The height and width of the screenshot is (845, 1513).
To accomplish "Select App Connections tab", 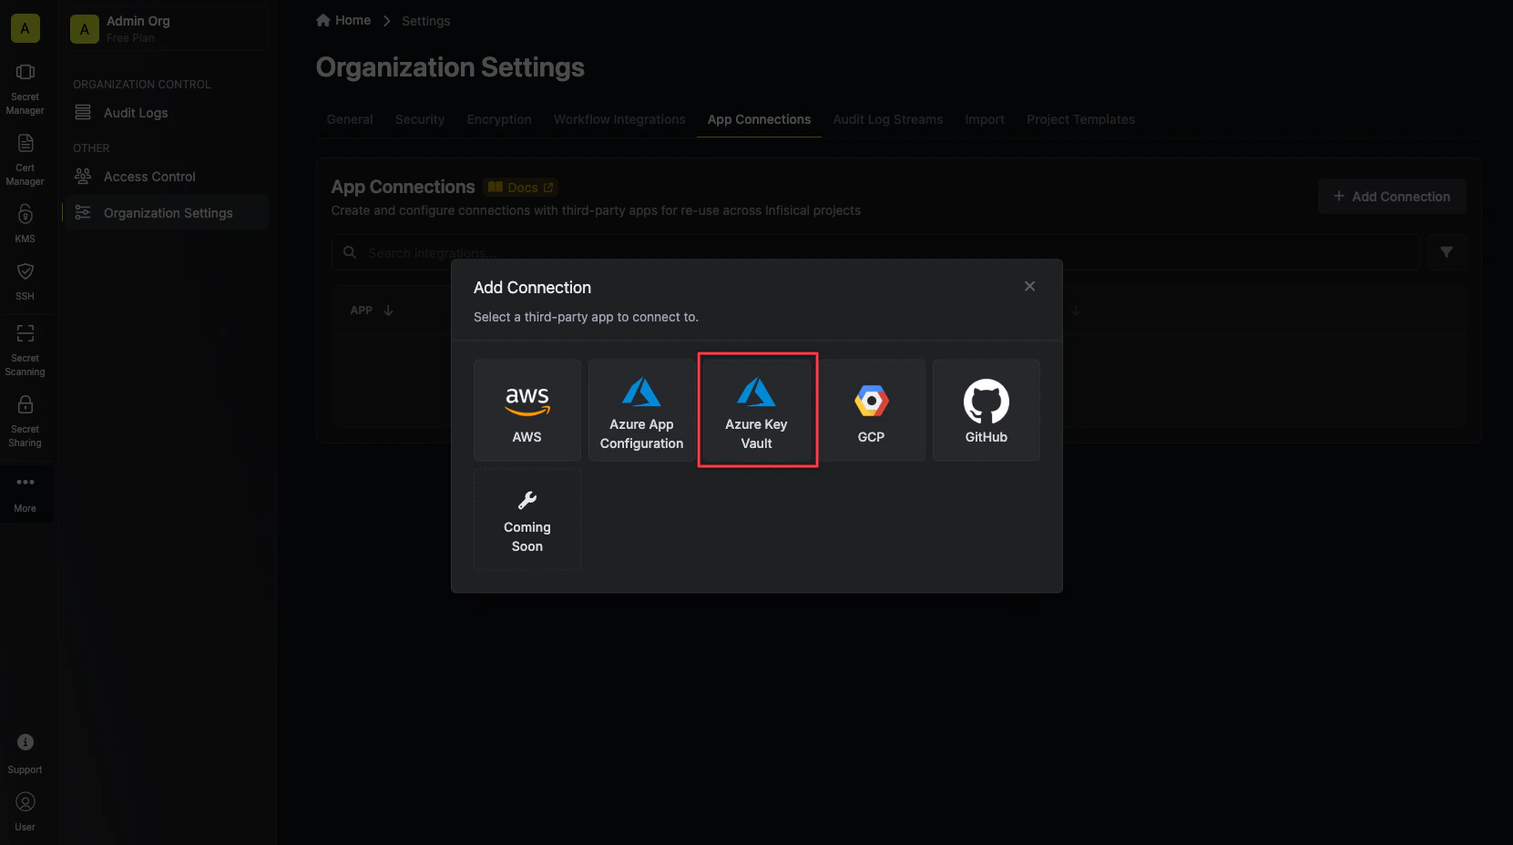I will [x=759, y=119].
